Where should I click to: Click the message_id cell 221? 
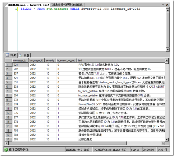(20, 65)
